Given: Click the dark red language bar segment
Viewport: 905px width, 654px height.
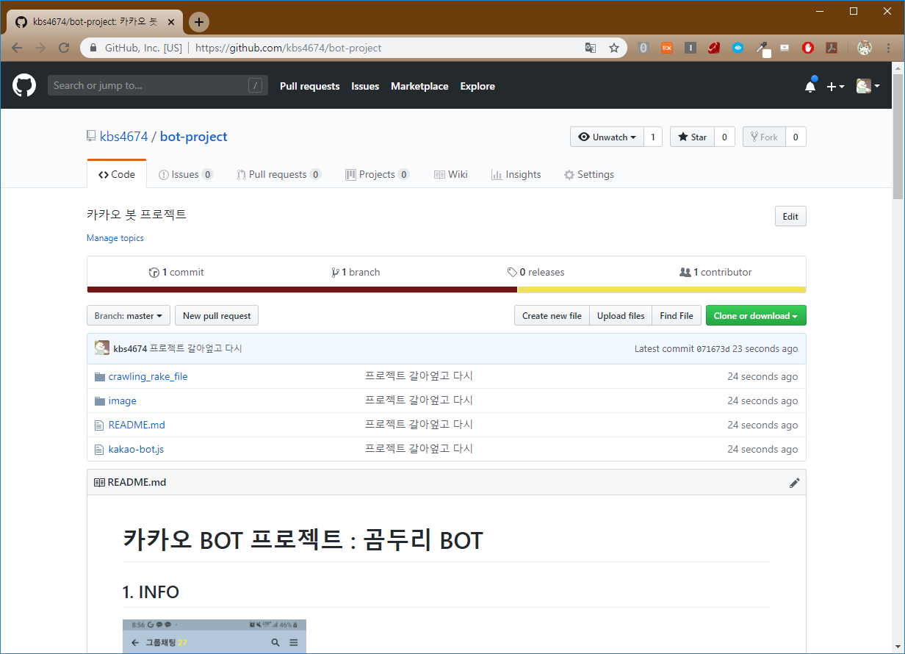Looking at the screenshot, I should coord(302,290).
